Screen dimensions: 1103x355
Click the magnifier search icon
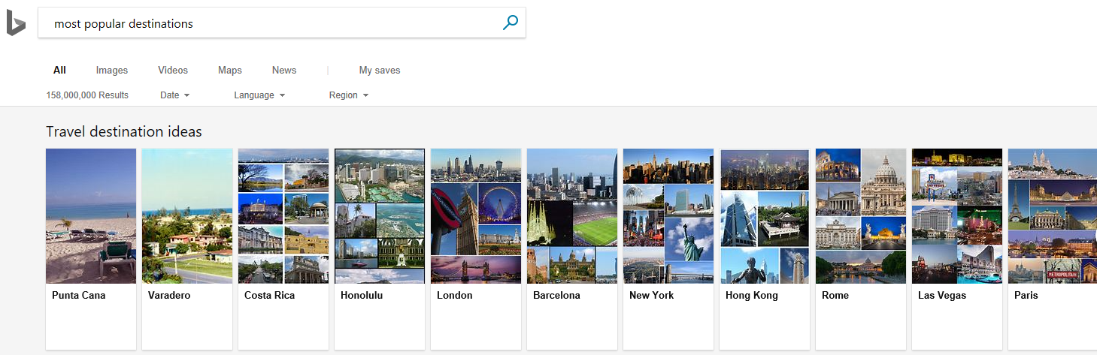[x=511, y=23]
